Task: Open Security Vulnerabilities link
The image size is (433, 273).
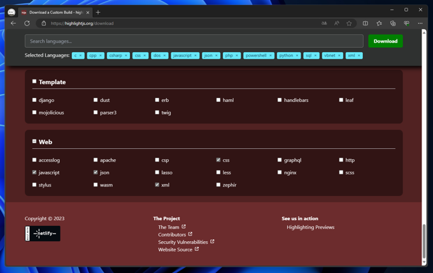Action: pyautogui.click(x=183, y=242)
